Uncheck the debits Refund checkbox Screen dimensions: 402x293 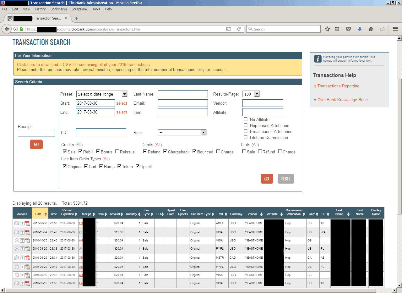(145, 152)
